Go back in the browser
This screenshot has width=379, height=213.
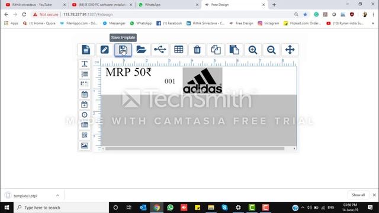coord(7,14)
